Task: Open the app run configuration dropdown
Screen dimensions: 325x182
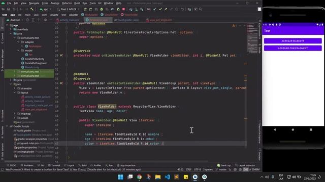Action: coord(46,9)
